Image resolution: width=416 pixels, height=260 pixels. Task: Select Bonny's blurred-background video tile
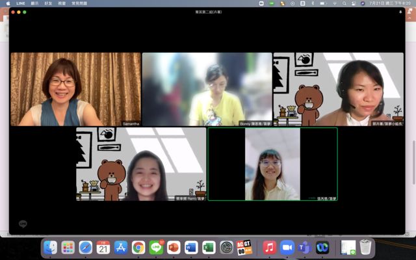[207, 89]
